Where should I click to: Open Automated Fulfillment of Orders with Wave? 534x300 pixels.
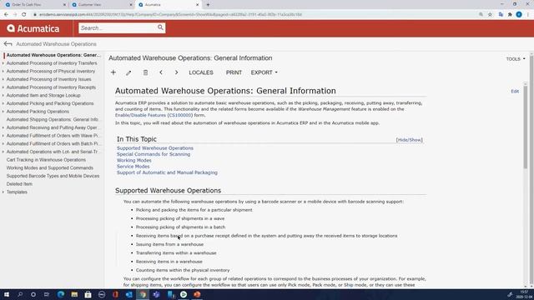pos(53,135)
